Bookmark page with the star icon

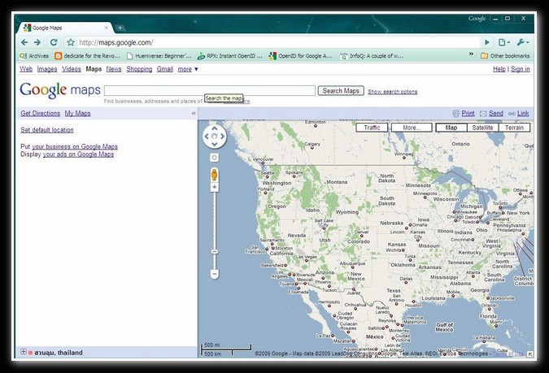click(x=71, y=42)
